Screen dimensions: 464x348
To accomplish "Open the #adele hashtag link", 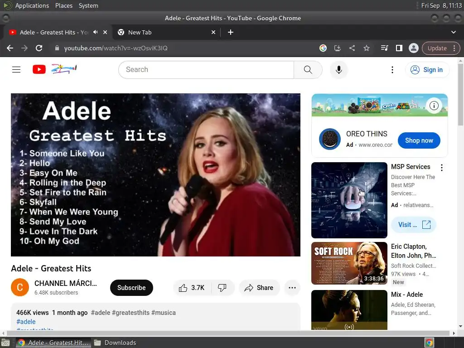I will 26,322.
